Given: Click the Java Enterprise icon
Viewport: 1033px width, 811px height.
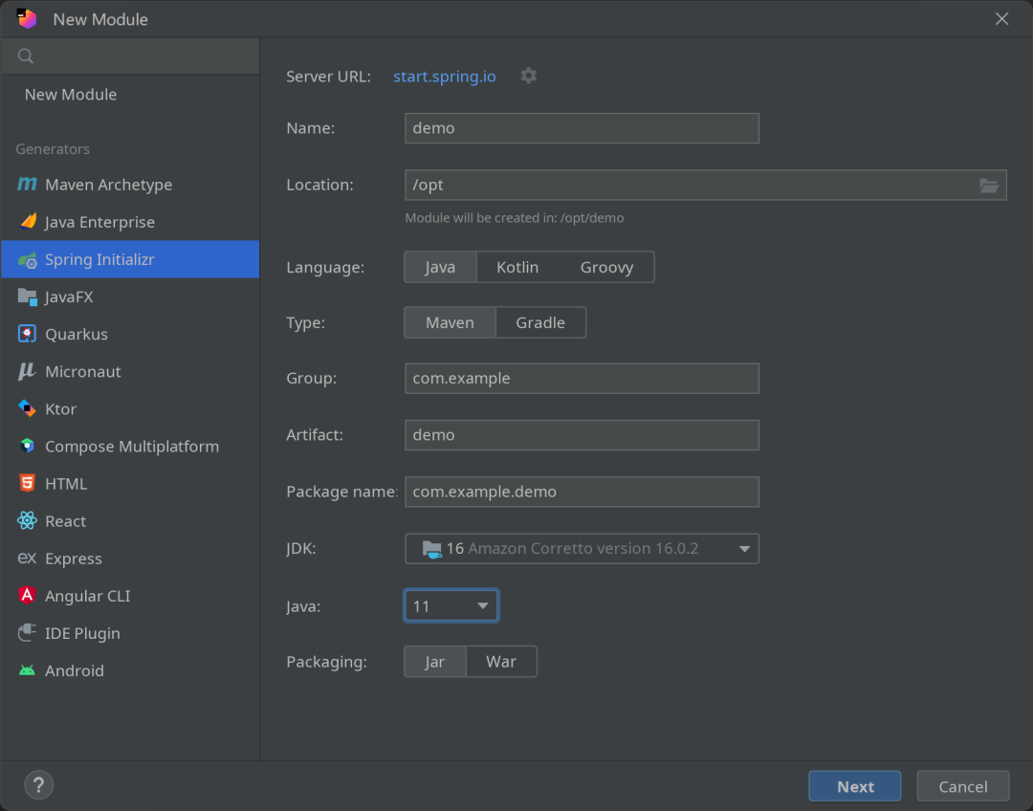Looking at the screenshot, I should point(28,221).
